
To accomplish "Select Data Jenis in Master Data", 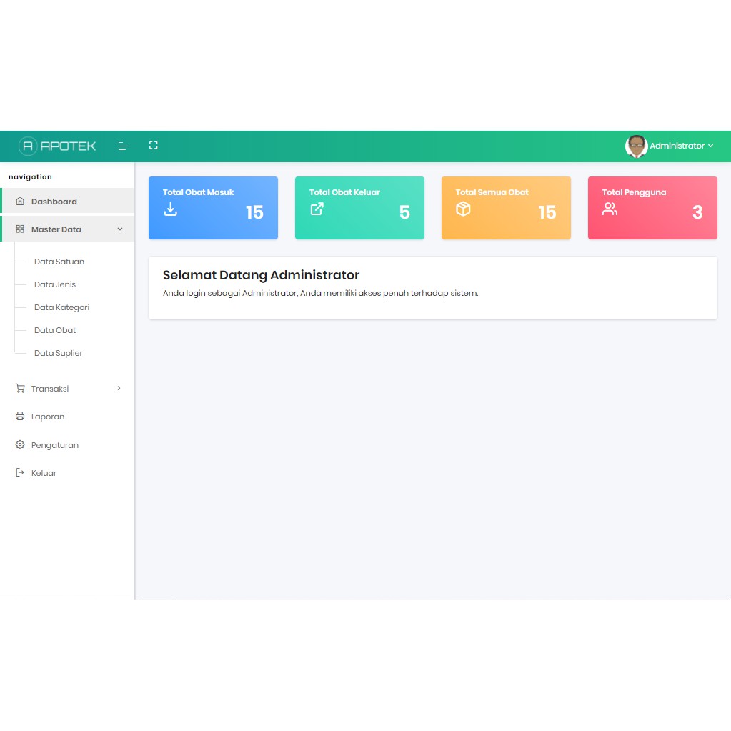I will pos(55,284).
